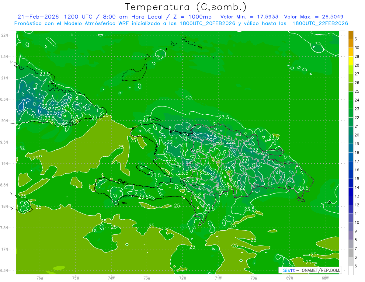Click the '70W' longitude axis label

click(254, 278)
